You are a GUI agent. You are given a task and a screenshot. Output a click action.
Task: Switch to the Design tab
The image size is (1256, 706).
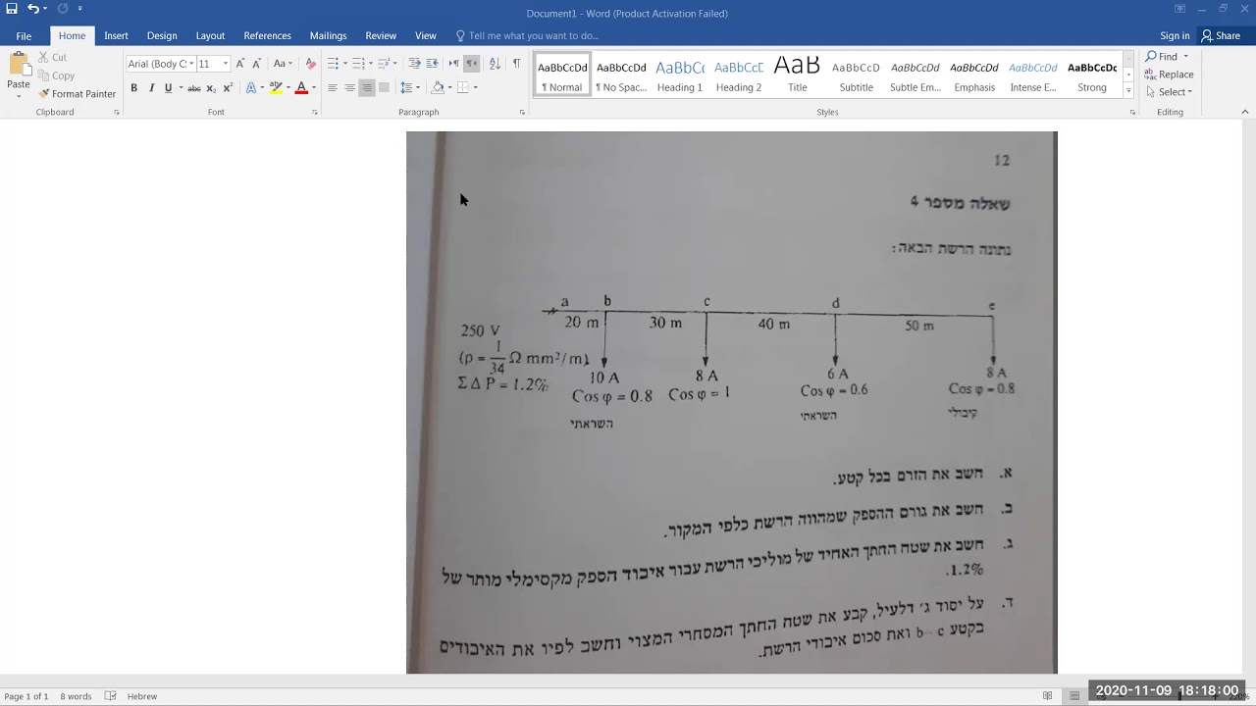coord(162,36)
